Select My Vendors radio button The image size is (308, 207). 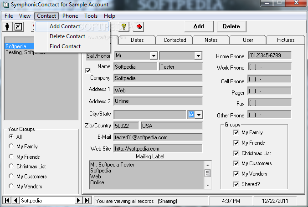(x=11, y=186)
